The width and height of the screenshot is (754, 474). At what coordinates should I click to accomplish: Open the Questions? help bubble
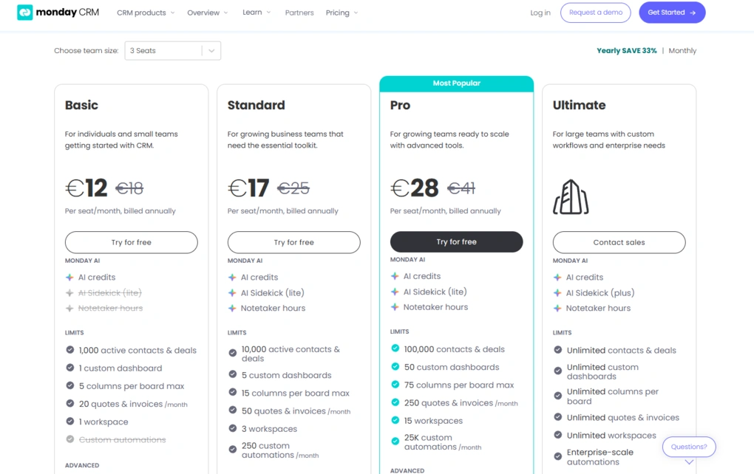click(x=689, y=447)
